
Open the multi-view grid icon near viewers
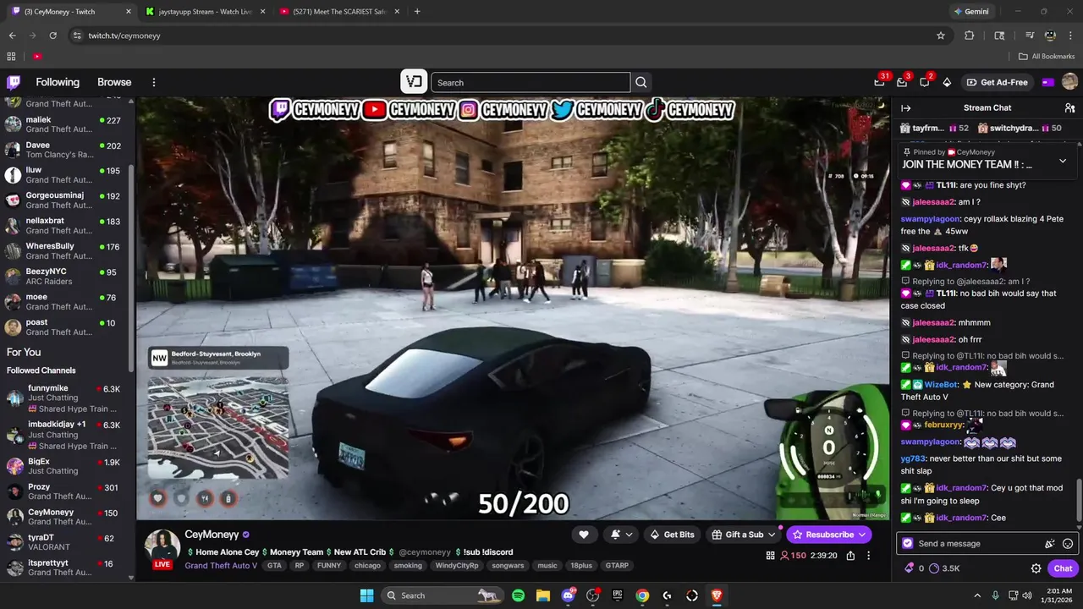click(x=770, y=556)
